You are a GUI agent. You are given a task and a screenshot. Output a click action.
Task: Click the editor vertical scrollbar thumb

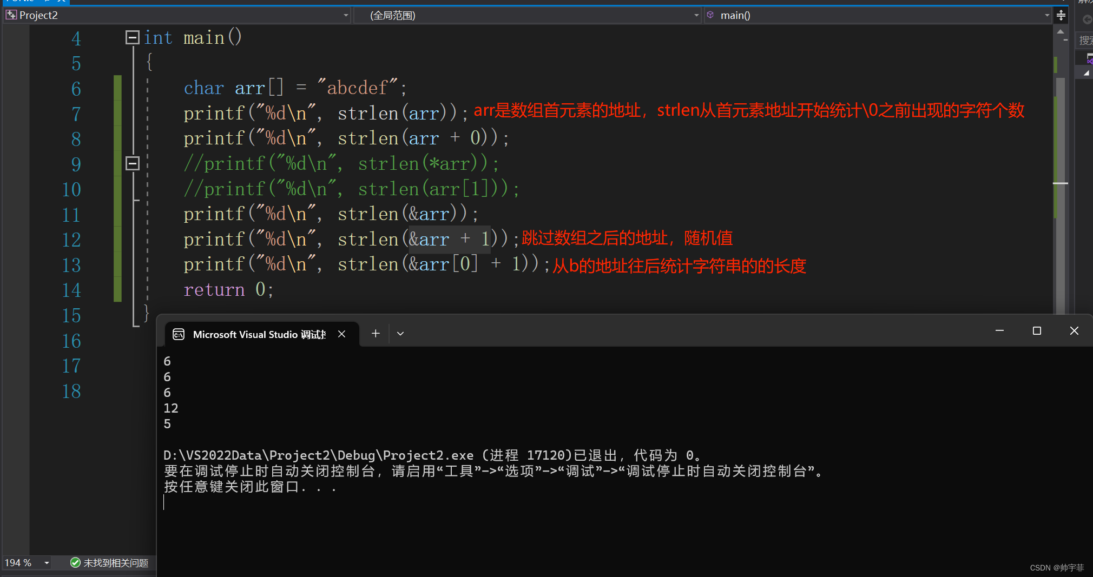pos(1061,195)
